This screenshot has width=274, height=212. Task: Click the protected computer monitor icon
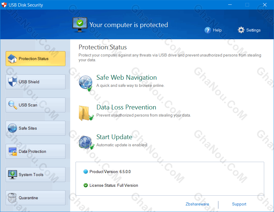tap(80, 25)
